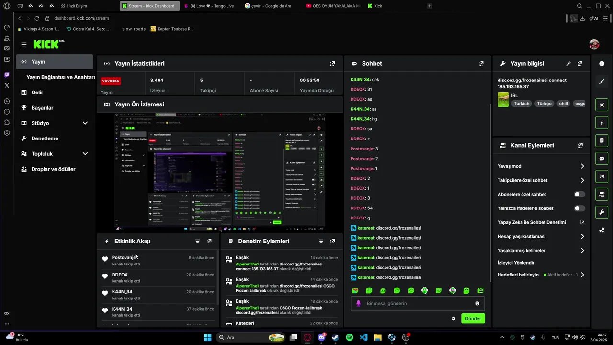Image resolution: width=613 pixels, height=345 pixels.
Task: Pop out the Yayın bilgisi panel
Action: tap(580, 63)
